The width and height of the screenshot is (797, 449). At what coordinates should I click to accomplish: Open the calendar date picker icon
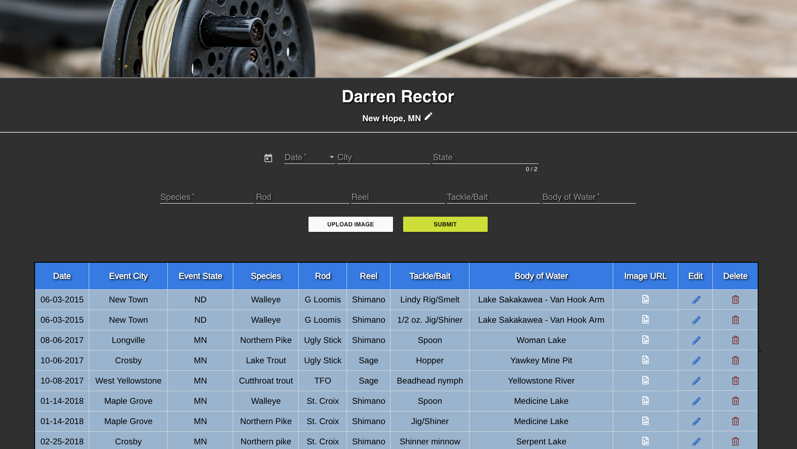[x=268, y=158]
